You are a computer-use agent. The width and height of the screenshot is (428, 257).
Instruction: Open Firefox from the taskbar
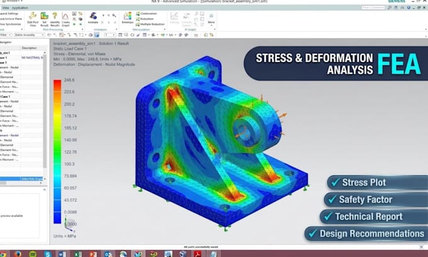[18, 254]
